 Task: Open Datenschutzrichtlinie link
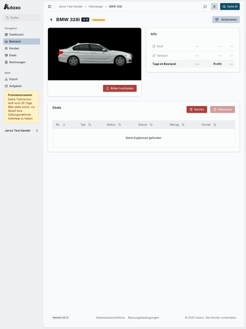[x=111, y=318]
